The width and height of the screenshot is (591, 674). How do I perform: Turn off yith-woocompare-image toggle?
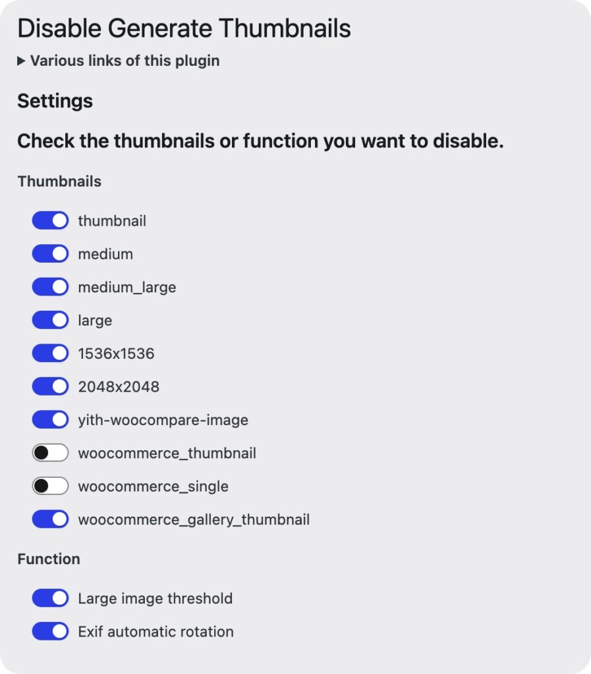point(50,419)
